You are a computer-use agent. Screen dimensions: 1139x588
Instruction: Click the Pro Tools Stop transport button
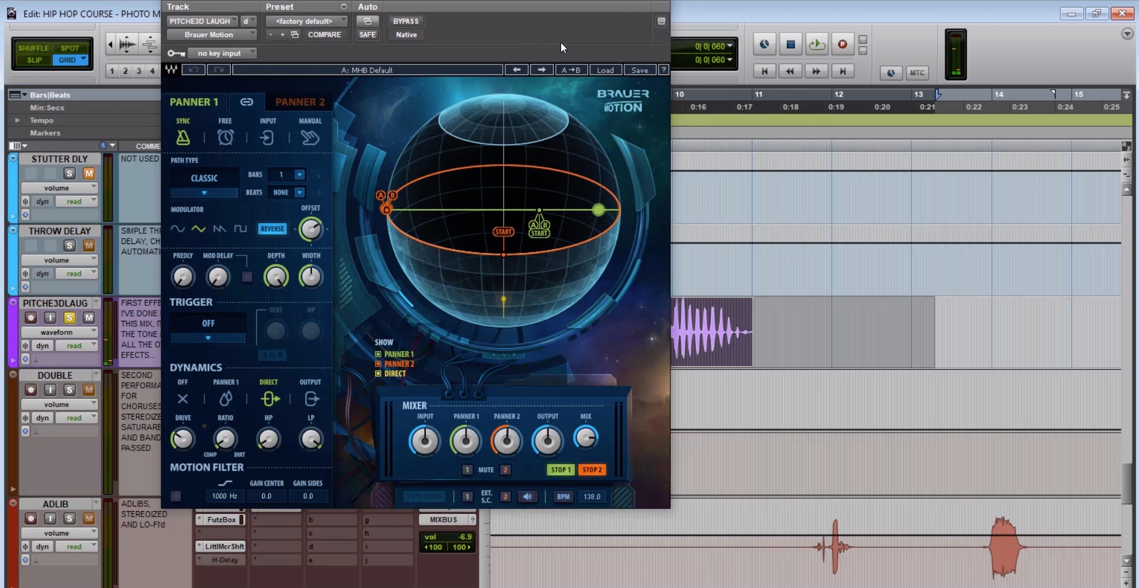click(x=791, y=44)
